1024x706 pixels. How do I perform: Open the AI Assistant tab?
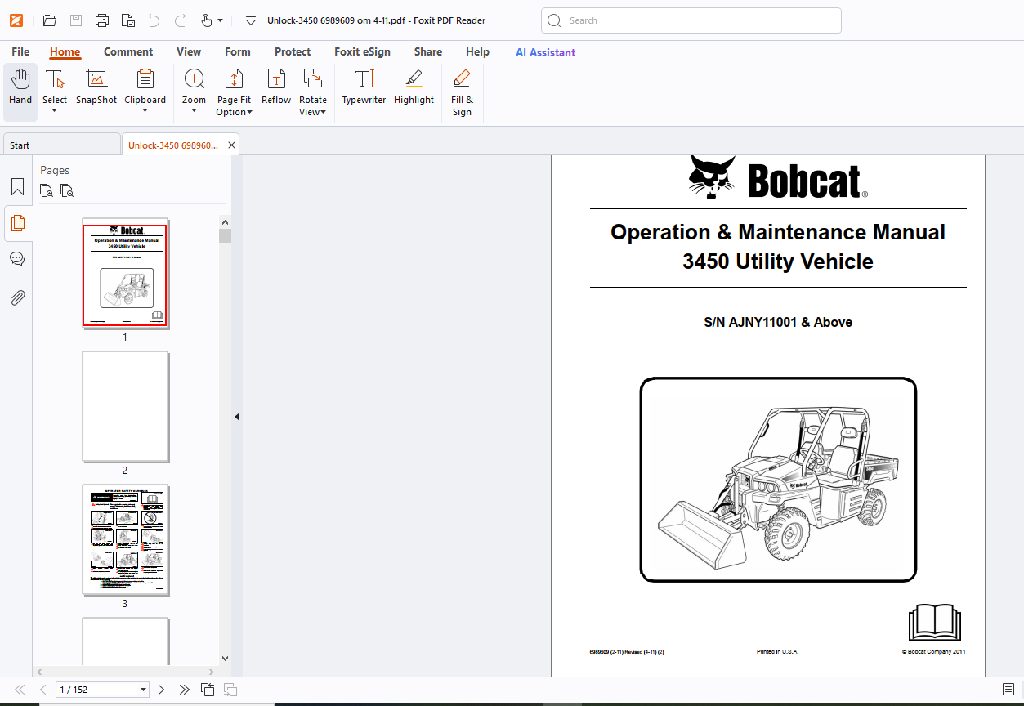tap(545, 52)
